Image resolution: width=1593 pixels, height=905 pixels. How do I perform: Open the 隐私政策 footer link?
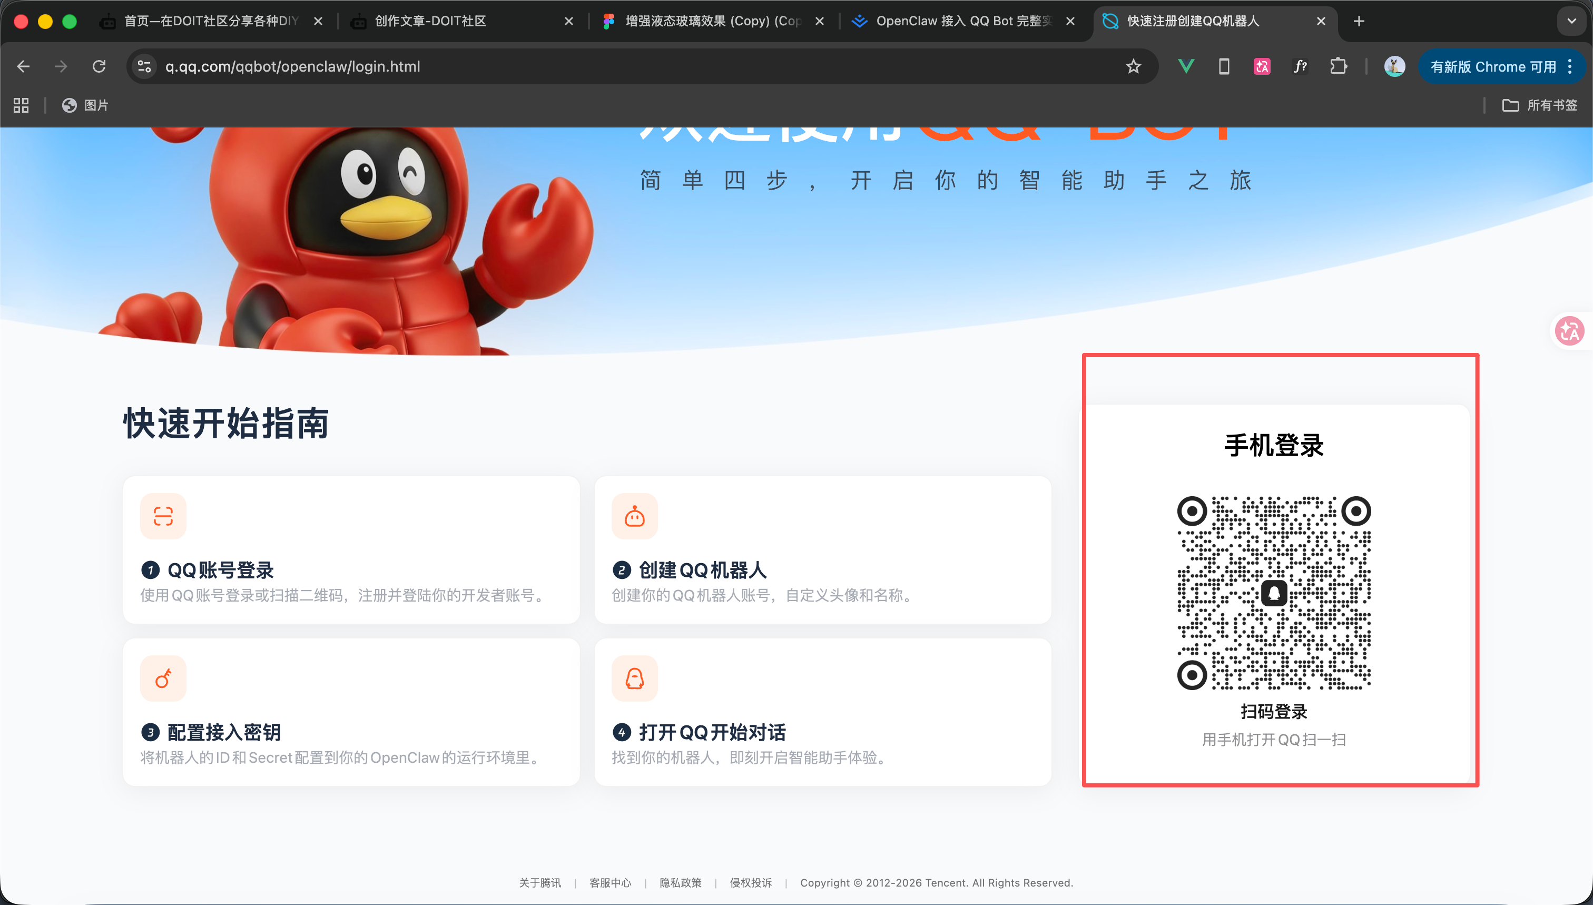tap(681, 883)
